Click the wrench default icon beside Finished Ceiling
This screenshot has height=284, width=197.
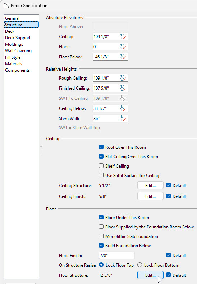click(123, 88)
